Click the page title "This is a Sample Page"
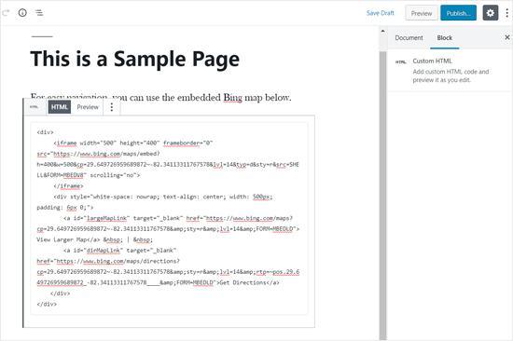513x341 pixels. tap(135, 60)
